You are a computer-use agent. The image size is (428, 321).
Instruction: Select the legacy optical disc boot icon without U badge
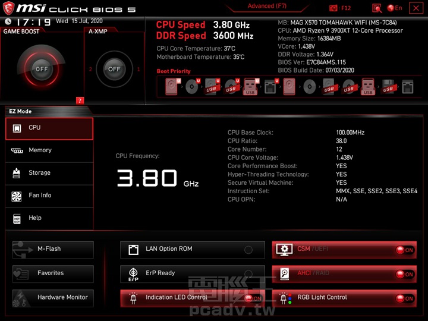click(310, 87)
